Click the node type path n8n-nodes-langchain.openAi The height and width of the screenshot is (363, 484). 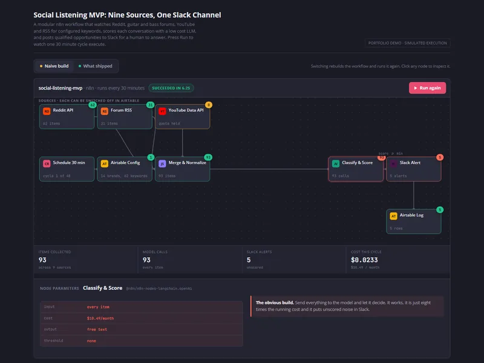click(159, 289)
